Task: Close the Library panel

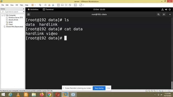Action: tap(24, 9)
